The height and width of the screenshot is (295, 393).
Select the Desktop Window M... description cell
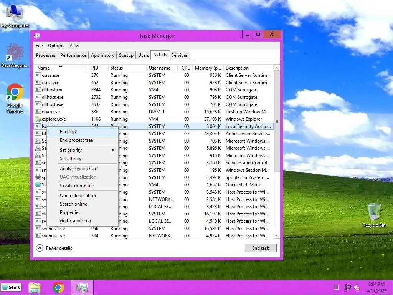click(247, 112)
